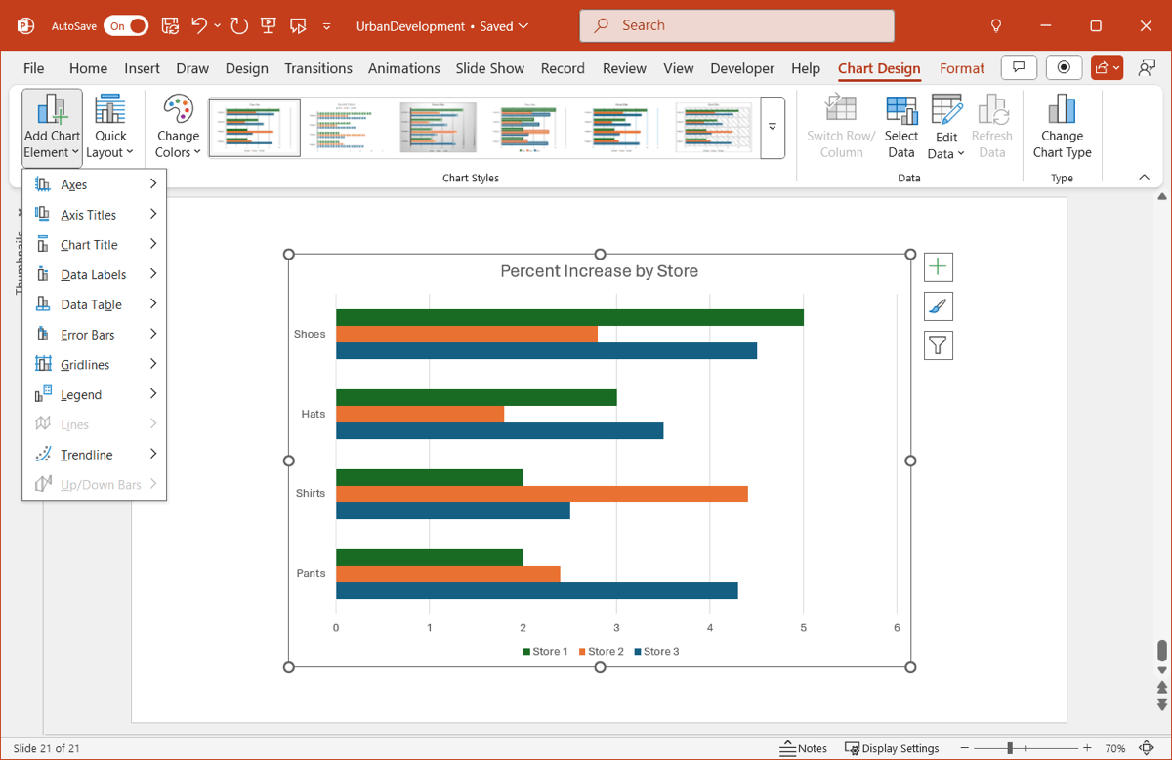Select the green Store 1 Shoes bar
The image size is (1172, 760).
[x=569, y=317]
